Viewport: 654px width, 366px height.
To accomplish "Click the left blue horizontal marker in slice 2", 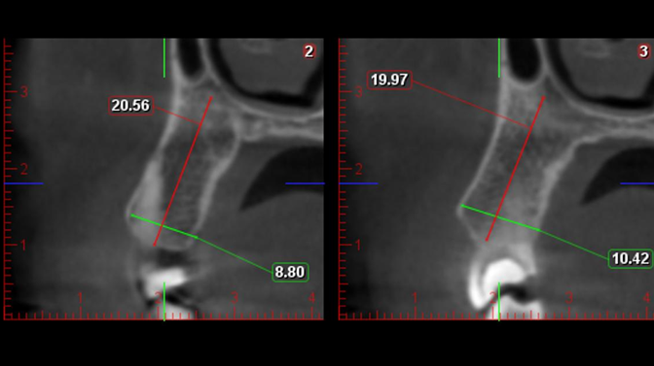I will coord(23,183).
